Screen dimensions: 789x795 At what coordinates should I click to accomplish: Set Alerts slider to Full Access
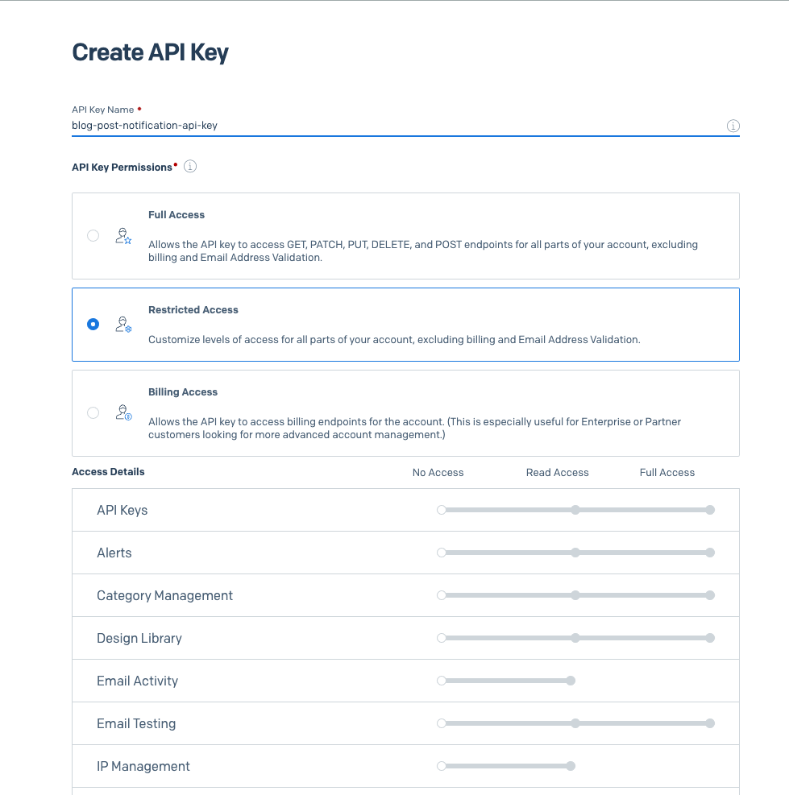pos(710,553)
